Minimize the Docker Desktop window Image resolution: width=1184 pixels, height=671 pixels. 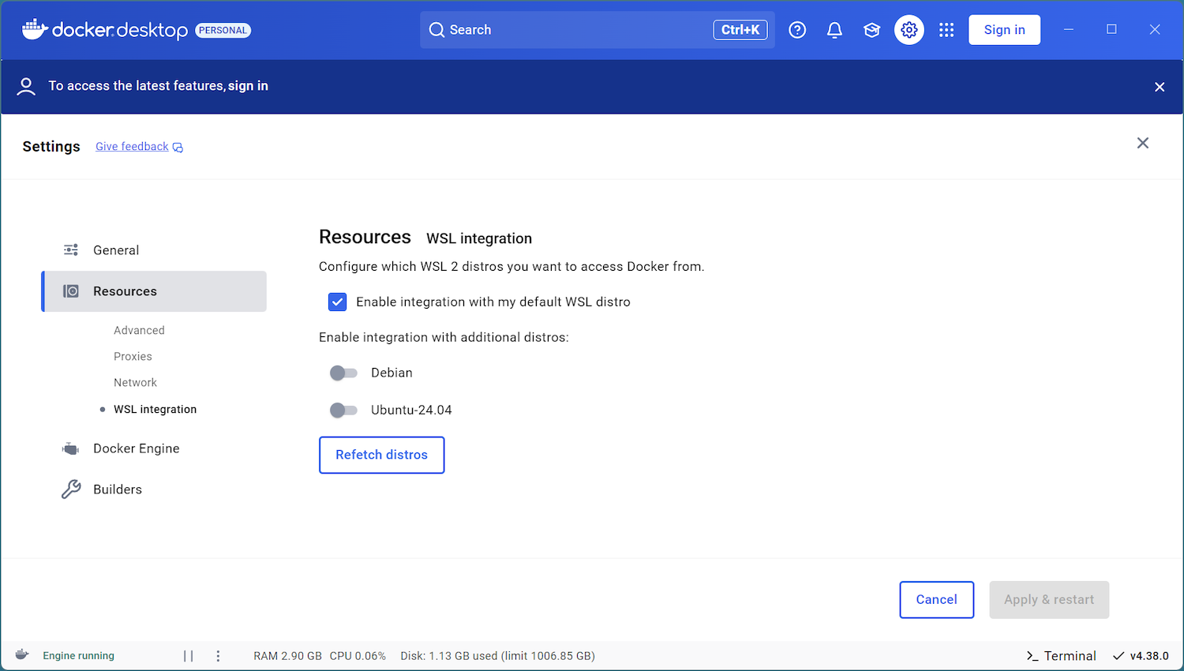[x=1068, y=29]
